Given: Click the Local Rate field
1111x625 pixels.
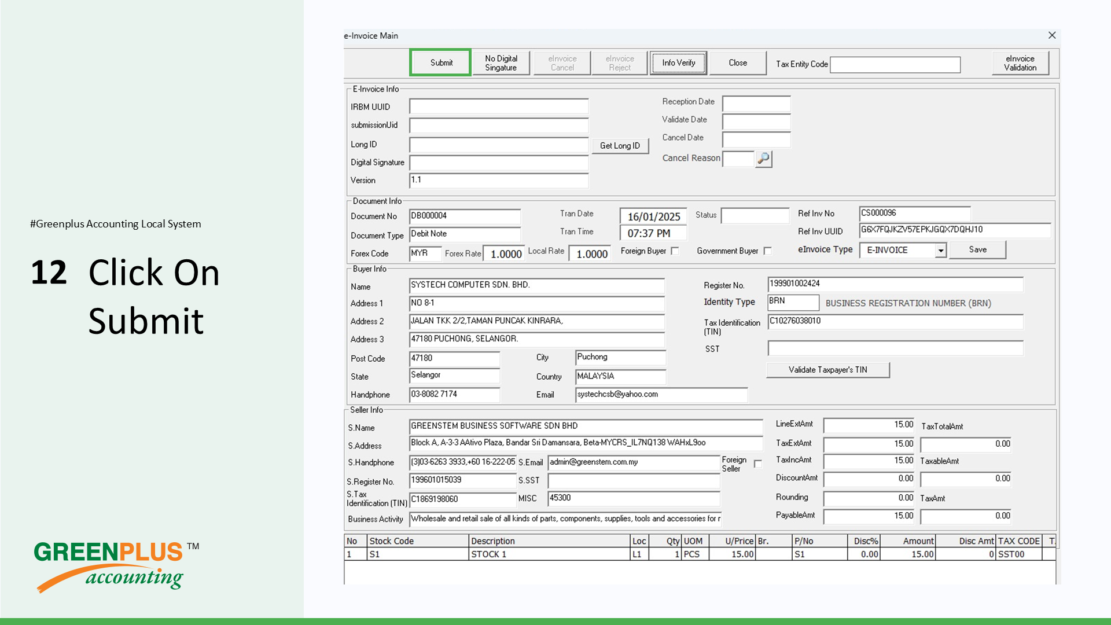Looking at the screenshot, I should coord(589,253).
